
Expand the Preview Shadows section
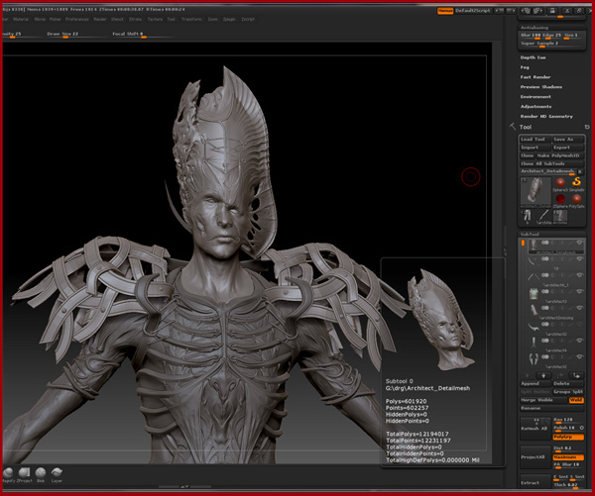[x=541, y=87]
